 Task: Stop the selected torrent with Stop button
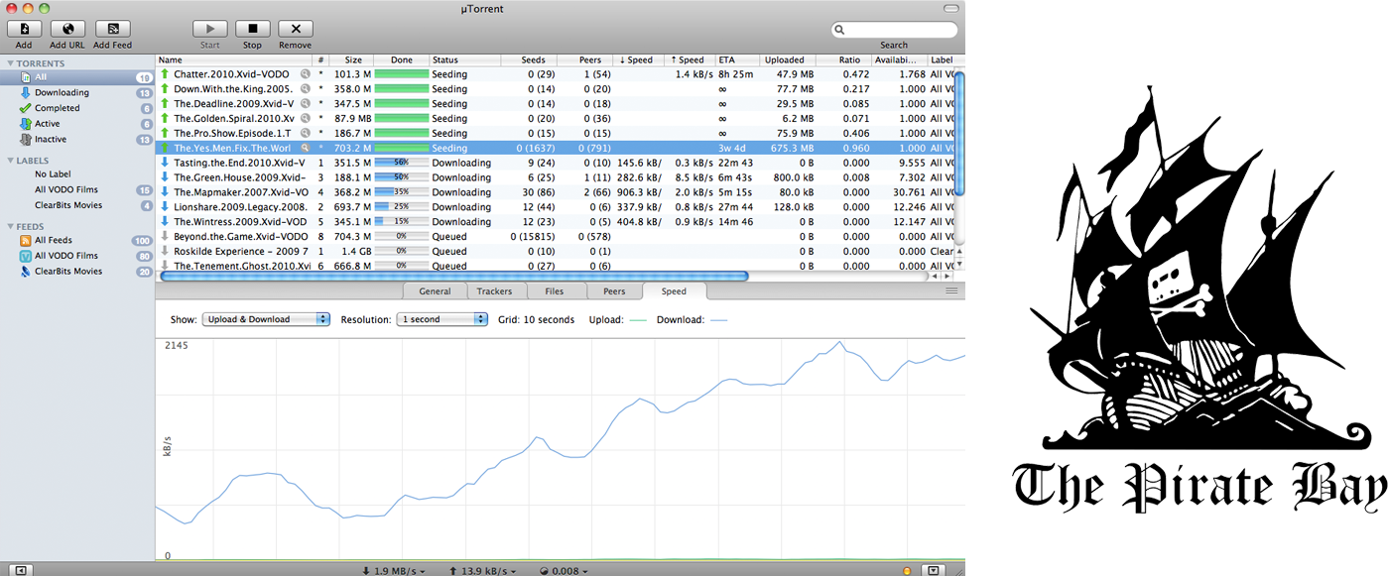point(252,30)
